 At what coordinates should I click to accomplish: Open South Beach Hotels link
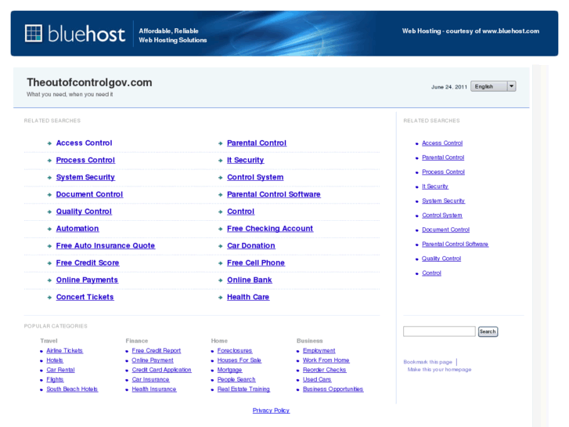(x=72, y=389)
